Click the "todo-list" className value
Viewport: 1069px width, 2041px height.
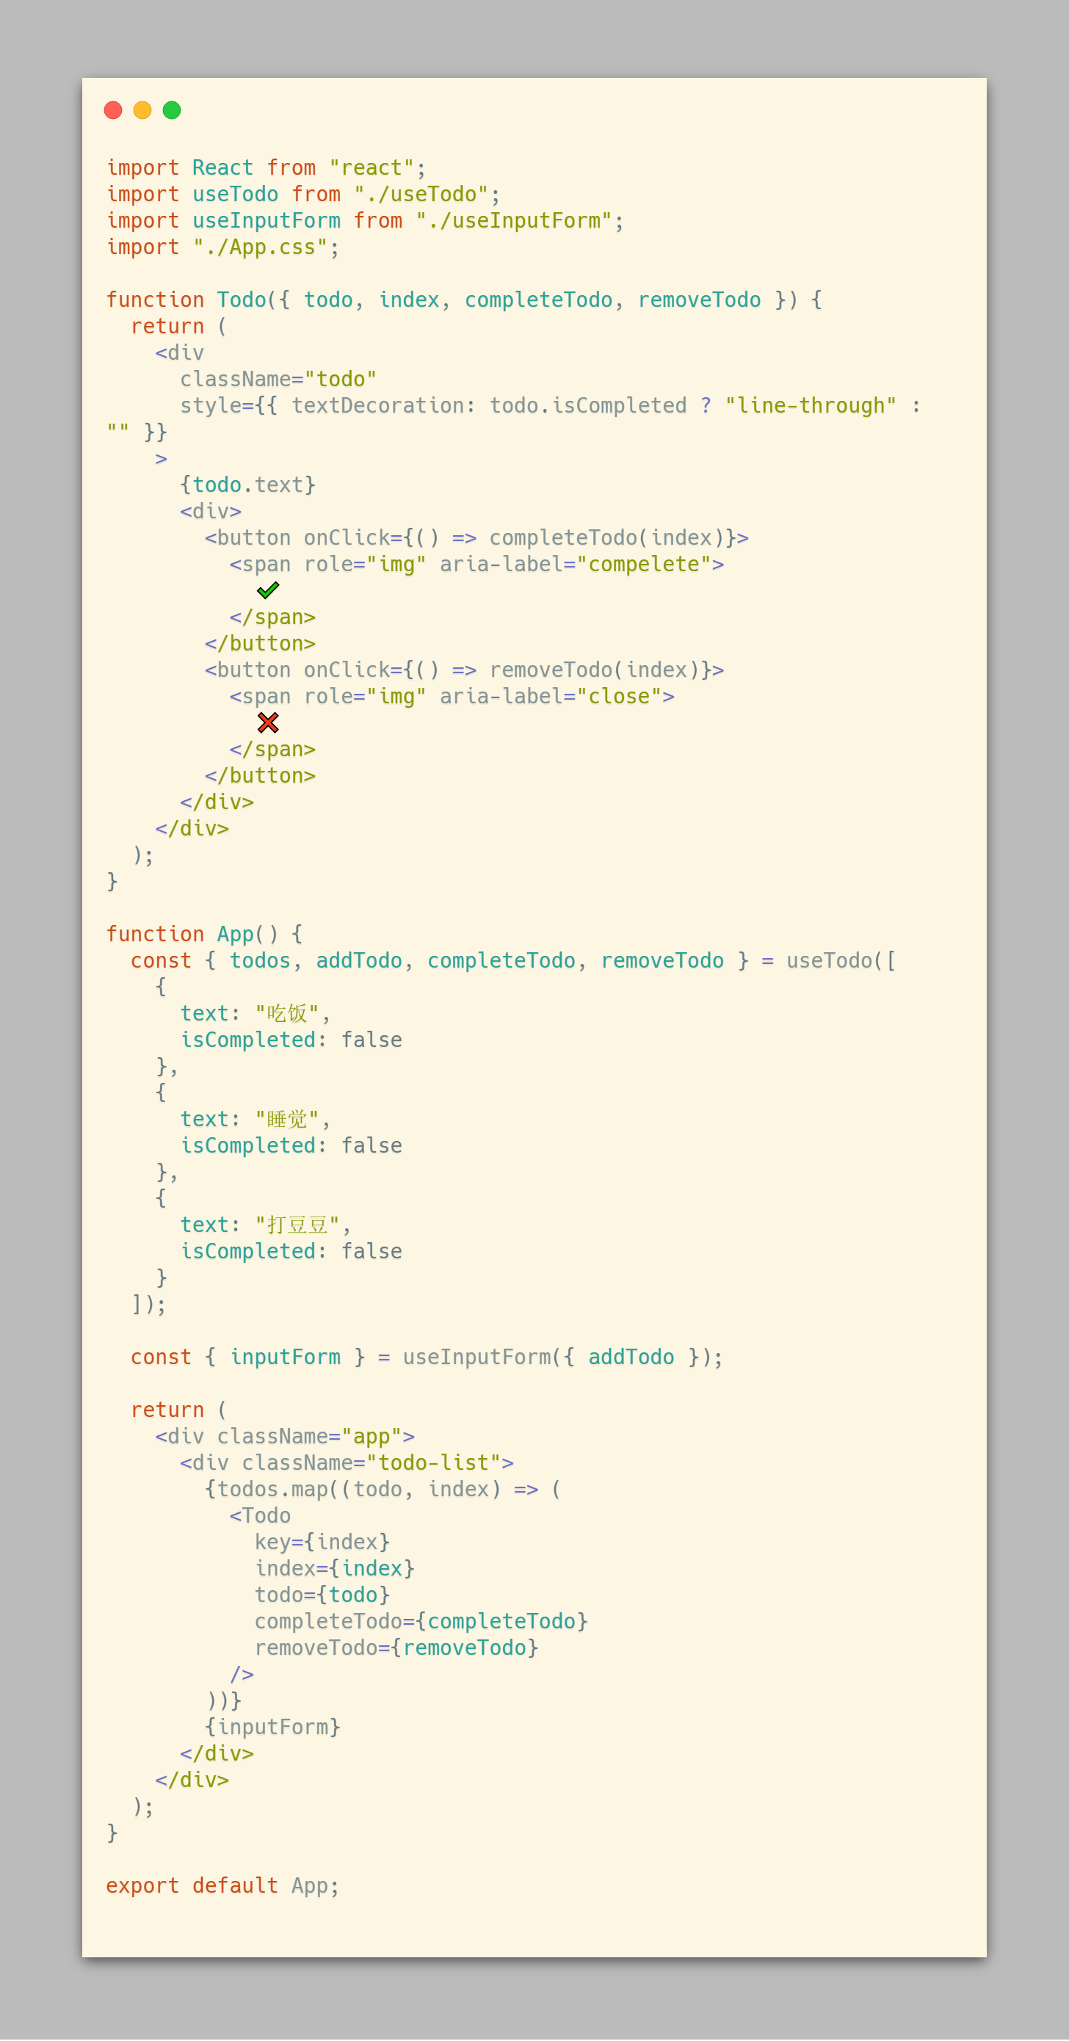433,1462
